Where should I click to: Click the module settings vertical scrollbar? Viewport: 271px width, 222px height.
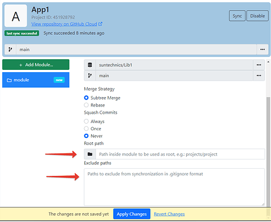tap(268, 151)
